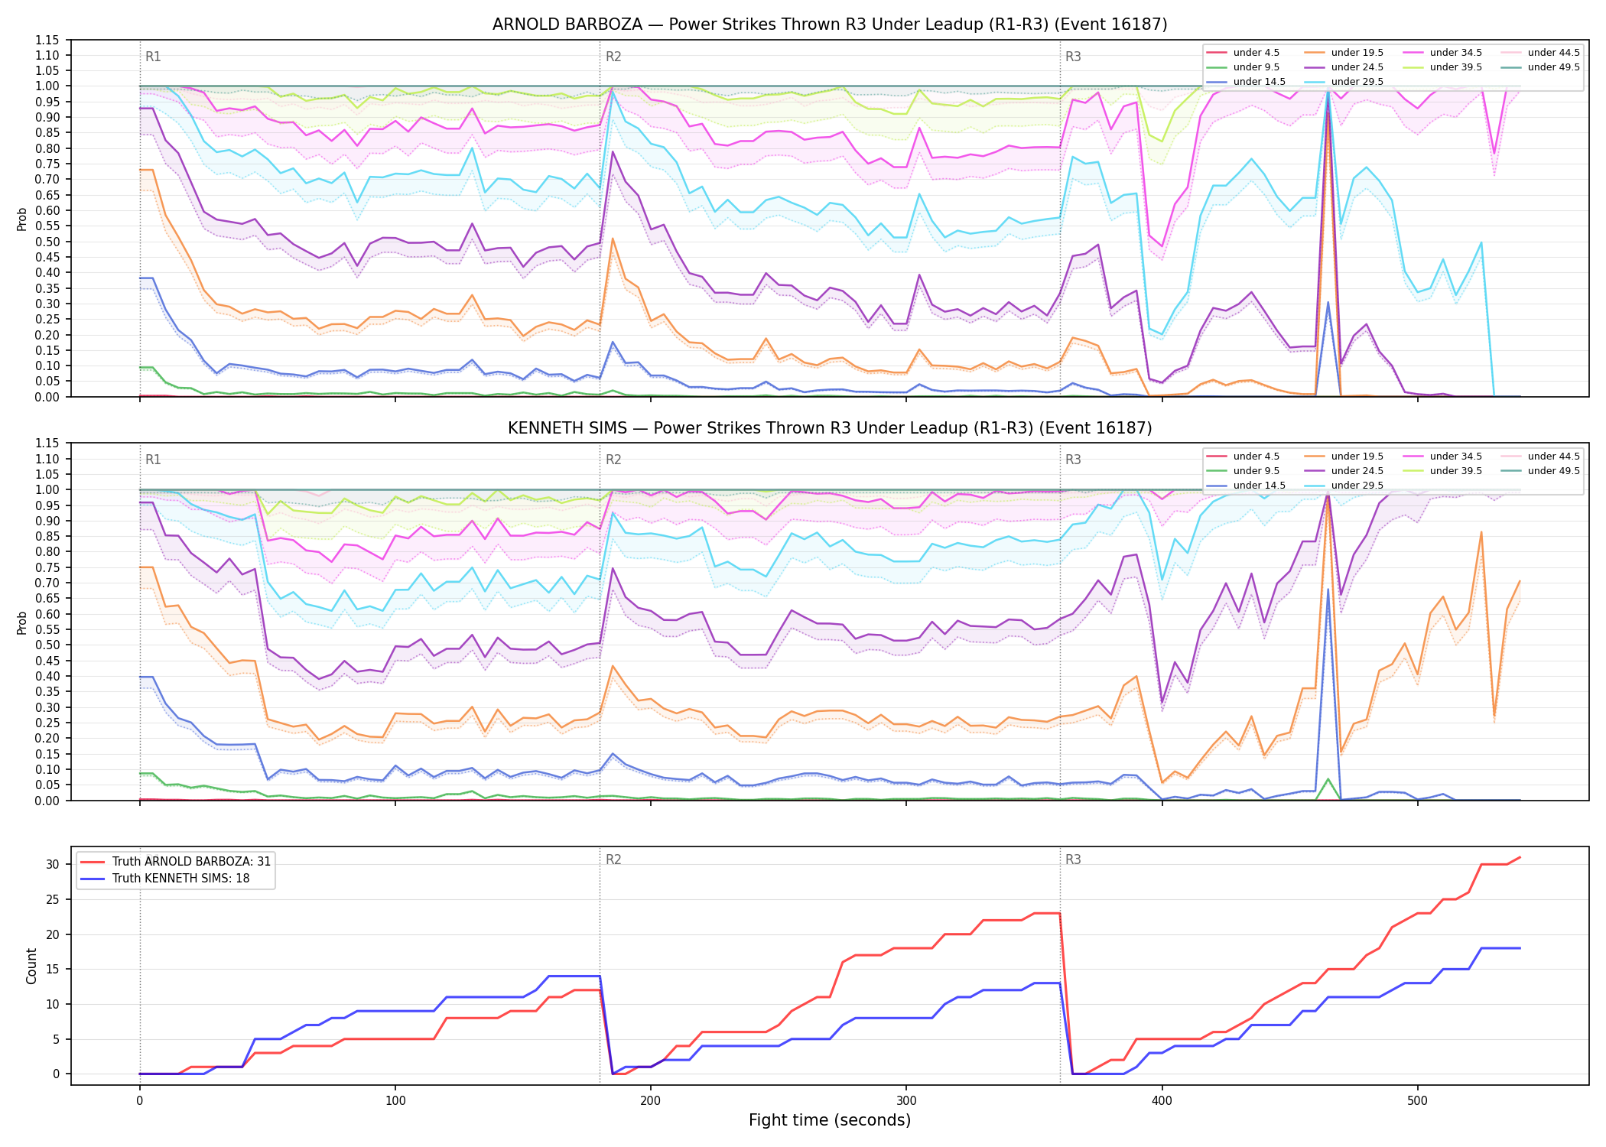Viewport: 1606px width, 1147px height.
Task: Click the Count axis tick label '30'
Action: 52,865
